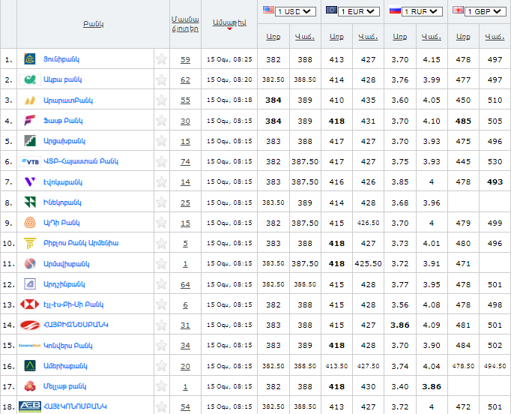Select bold 3.86 RUR buy rate of ՀԱՅԲԻԶՆԵՍԲԱՆԿ

400,325
